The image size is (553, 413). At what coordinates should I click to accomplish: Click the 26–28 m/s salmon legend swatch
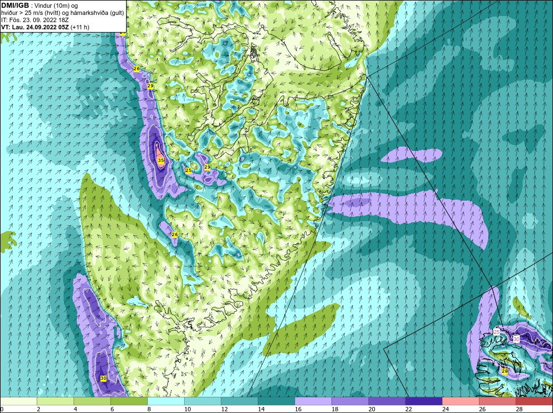pyautogui.click(x=498, y=401)
